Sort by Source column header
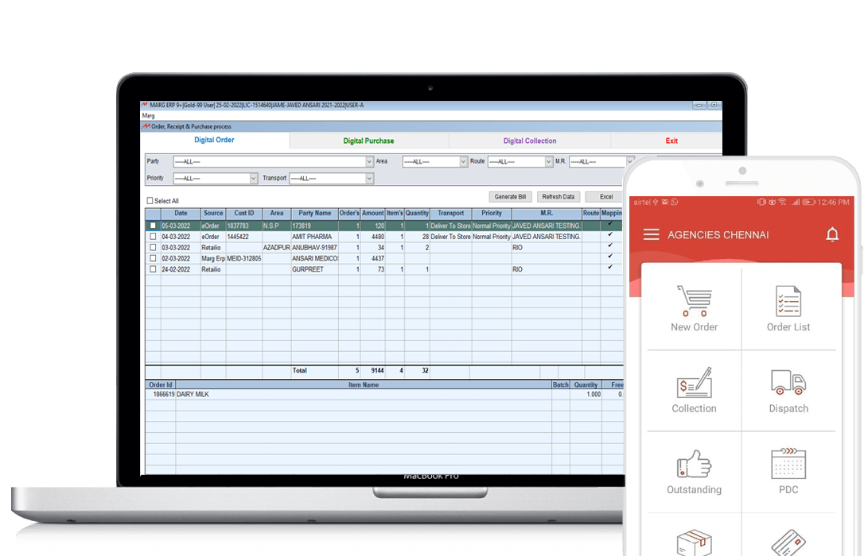 pos(213,214)
